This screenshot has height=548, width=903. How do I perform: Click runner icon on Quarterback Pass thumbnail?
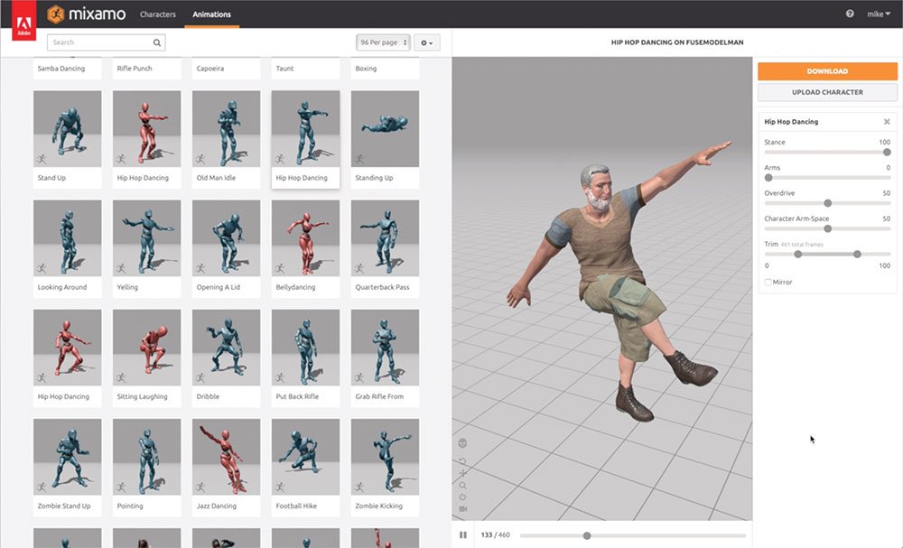coord(359,268)
